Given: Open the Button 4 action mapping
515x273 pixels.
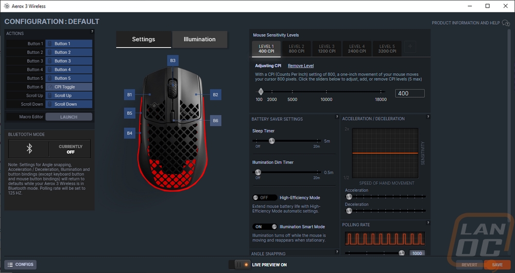Looking at the screenshot, I should (x=68, y=70).
